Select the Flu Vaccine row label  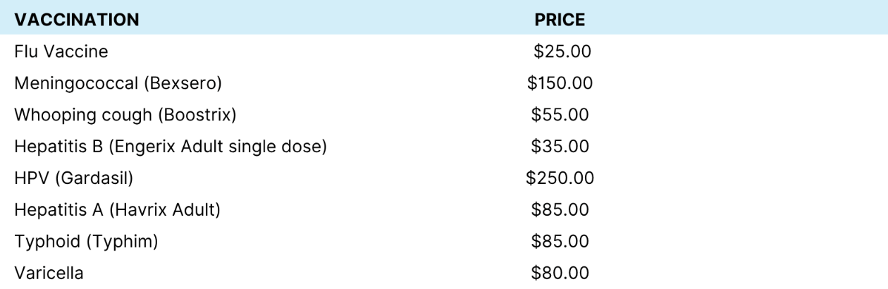coord(61,51)
